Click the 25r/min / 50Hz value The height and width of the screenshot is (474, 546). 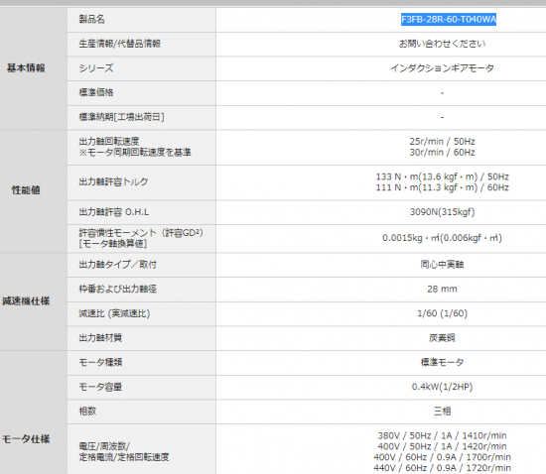point(442,142)
